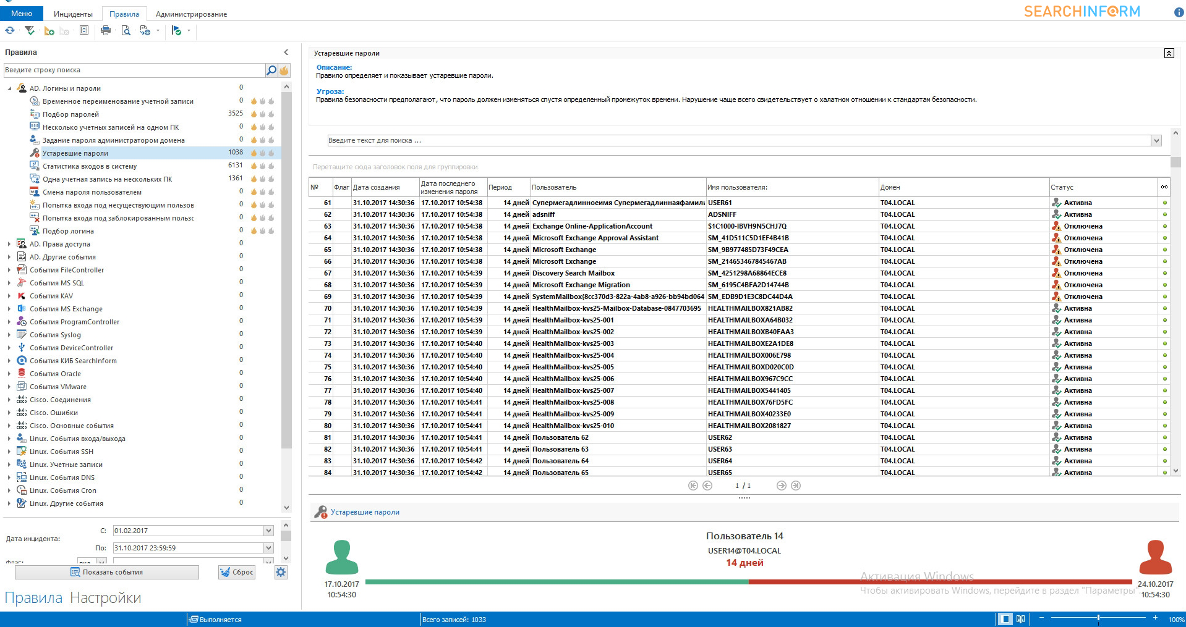This screenshot has height=627, width=1186.
Task: Expand the Cisco. Соединения group
Action: click(9, 400)
